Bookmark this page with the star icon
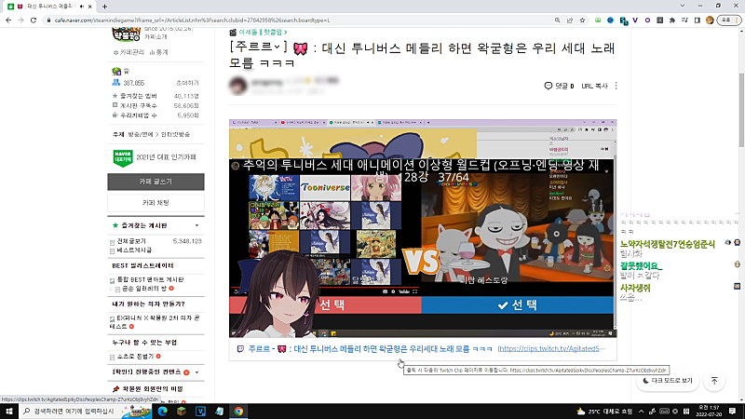The width and height of the screenshot is (745, 419). click(x=582, y=20)
